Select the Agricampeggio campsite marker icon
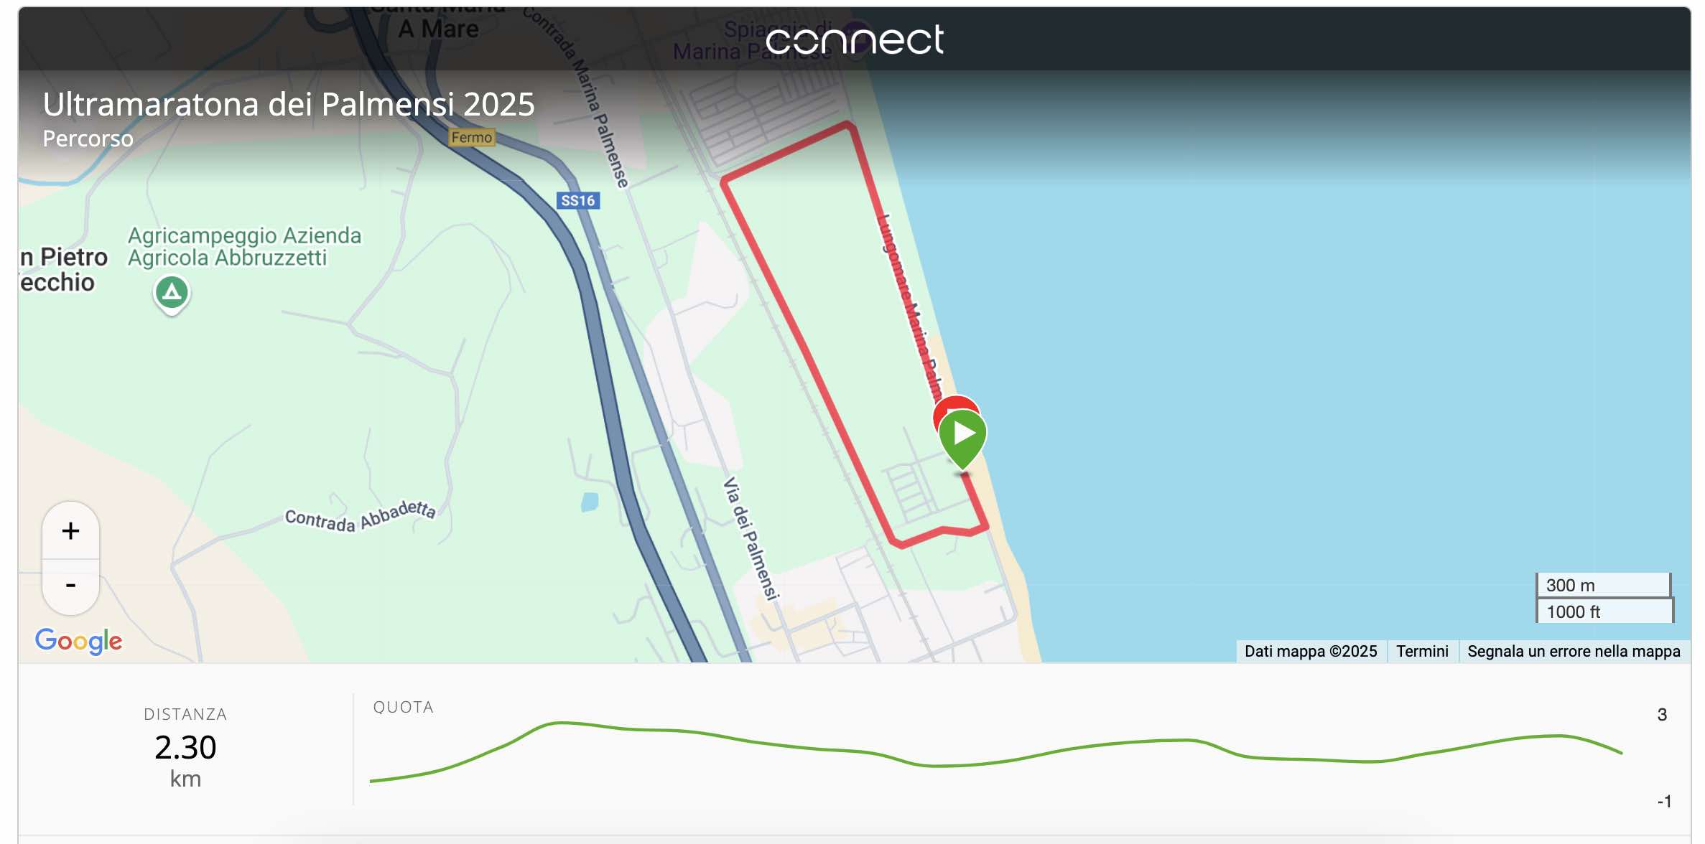 172,294
